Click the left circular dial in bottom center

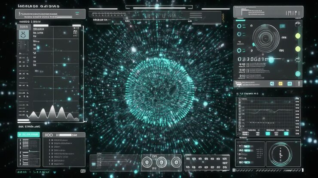147,162
